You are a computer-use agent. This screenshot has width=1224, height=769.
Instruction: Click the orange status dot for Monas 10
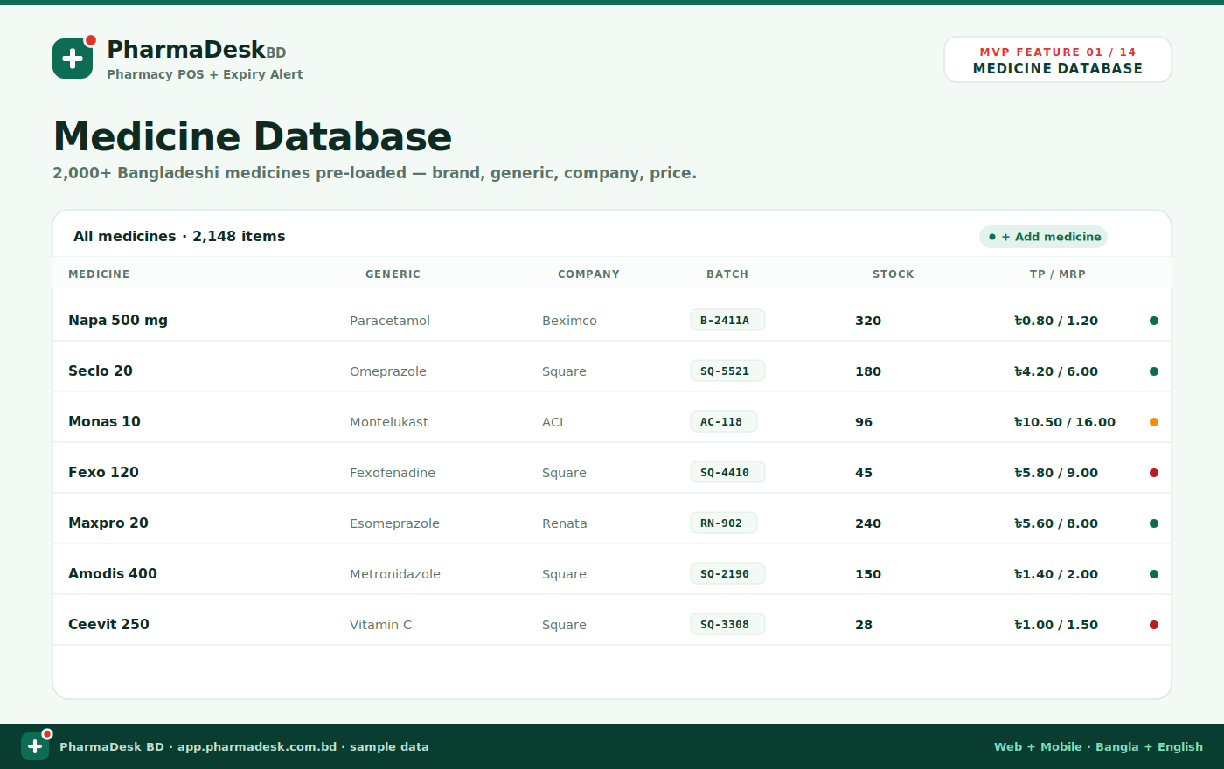point(1154,422)
